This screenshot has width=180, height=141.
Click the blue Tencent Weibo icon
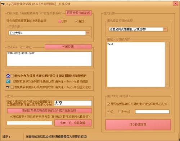[8, 81]
